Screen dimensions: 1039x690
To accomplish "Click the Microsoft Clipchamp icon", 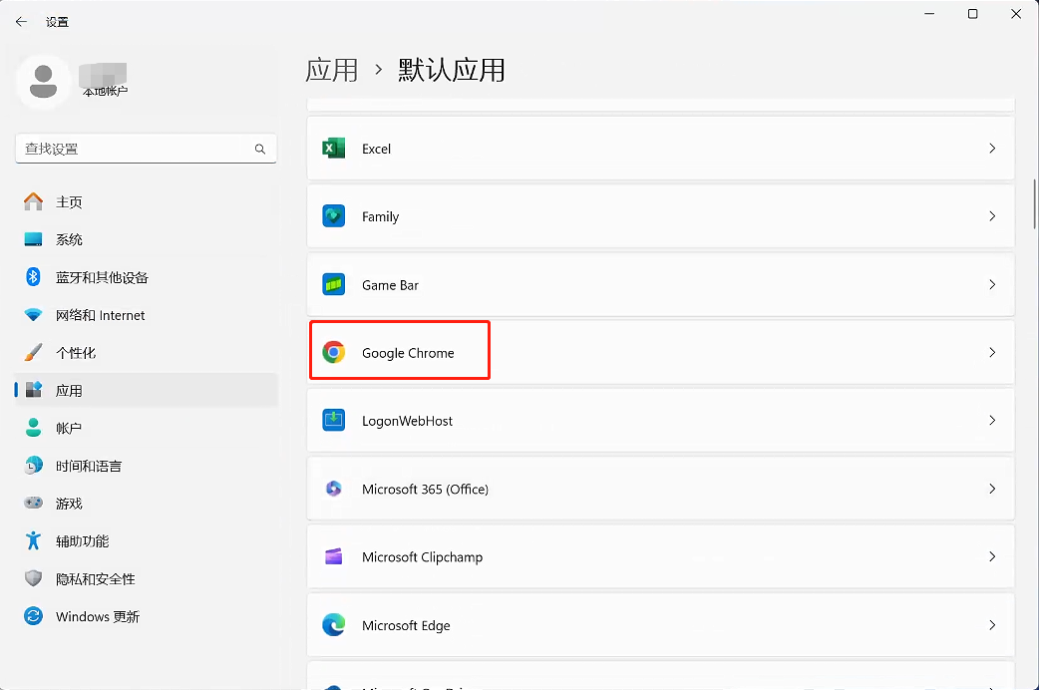I will coord(333,556).
